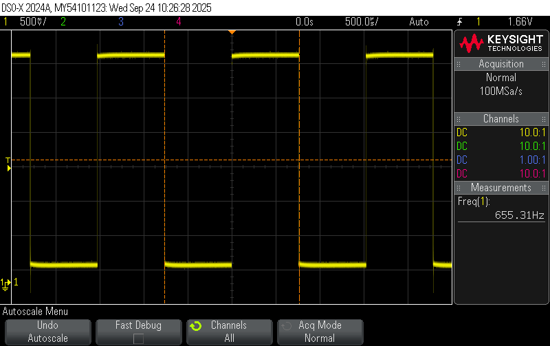Image resolution: width=550 pixels, height=346 pixels.
Task: Enable channel 3 from the top status bar
Action: pyautogui.click(x=121, y=22)
